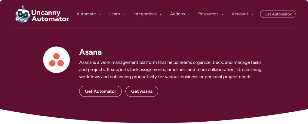
Task: Expand the Integrations dropdown arrow
Action: coord(161,14)
